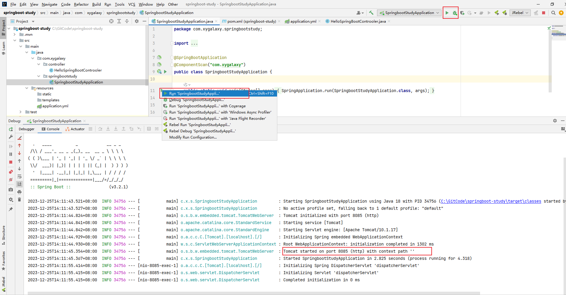Click the Build project hammer icon

[x=371, y=13]
